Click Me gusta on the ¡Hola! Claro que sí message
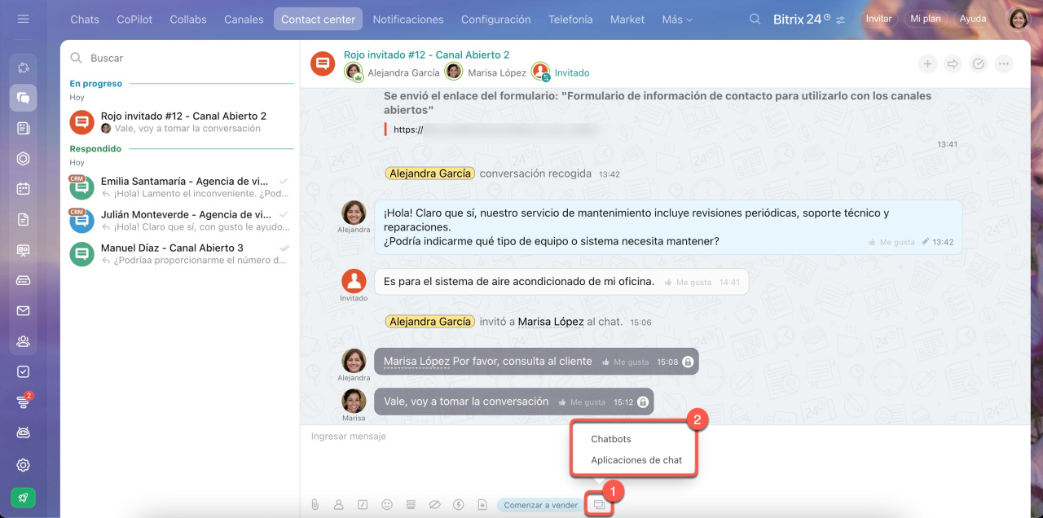Viewport: 1043px width, 518px height. coord(893,242)
